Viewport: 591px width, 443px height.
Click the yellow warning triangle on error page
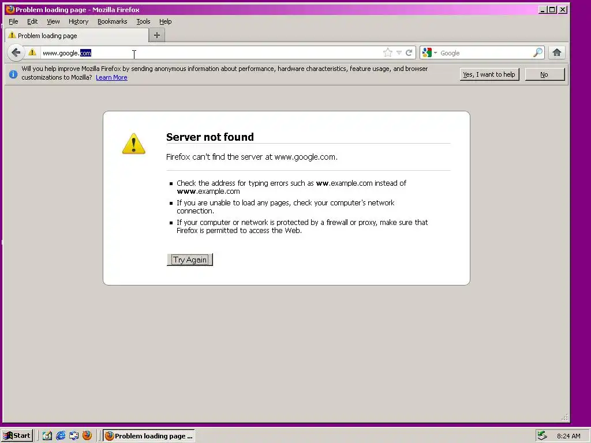point(133,144)
